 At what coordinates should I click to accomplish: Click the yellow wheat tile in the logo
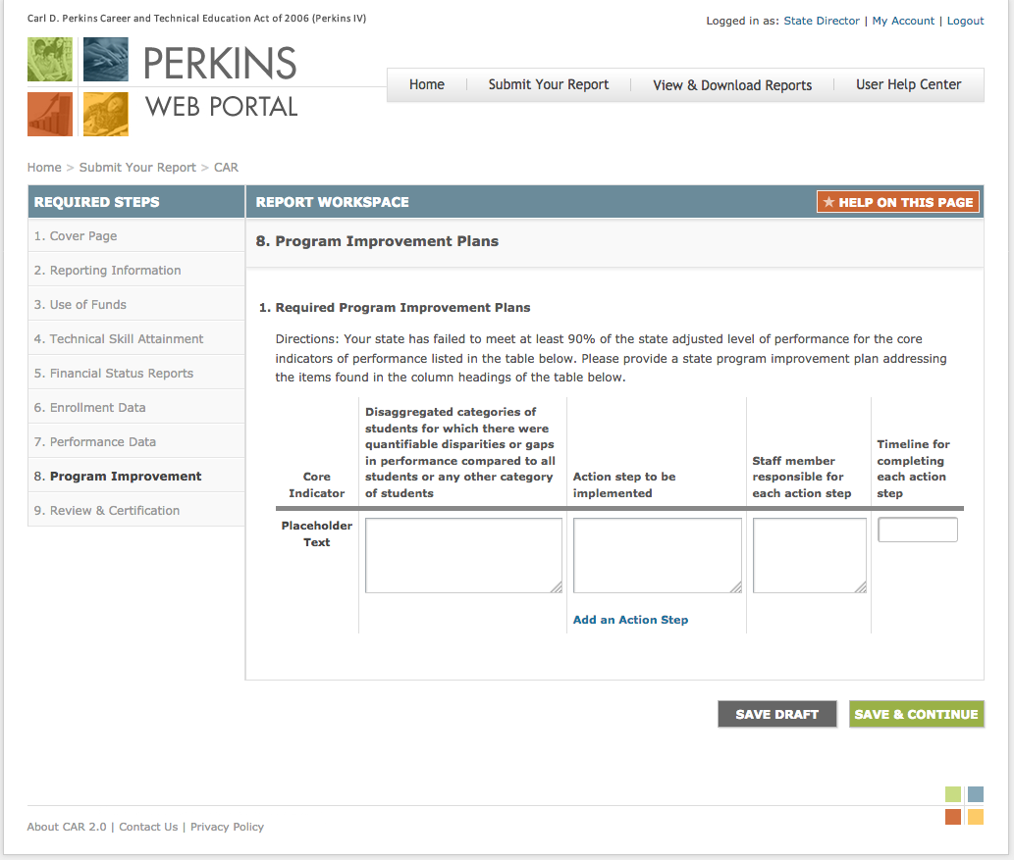click(105, 114)
